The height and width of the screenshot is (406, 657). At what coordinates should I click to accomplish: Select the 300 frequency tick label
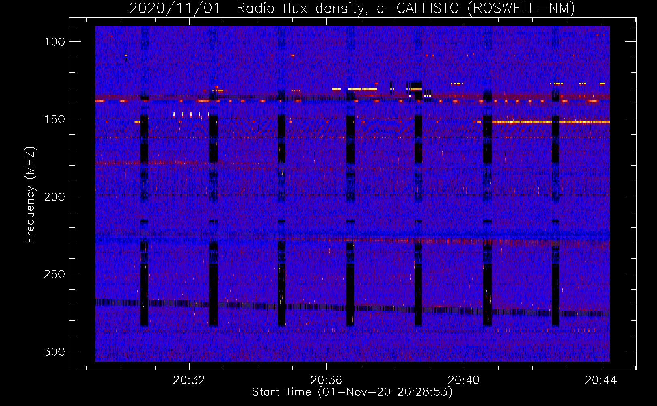coord(54,352)
